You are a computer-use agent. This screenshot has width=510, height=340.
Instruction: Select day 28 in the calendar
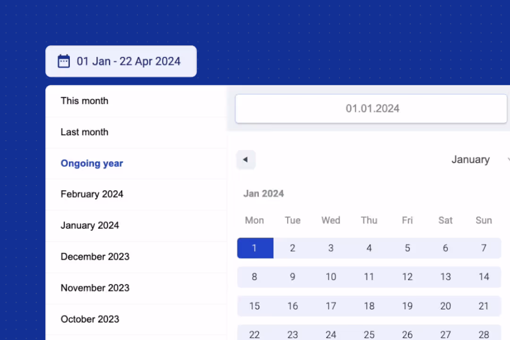484,334
